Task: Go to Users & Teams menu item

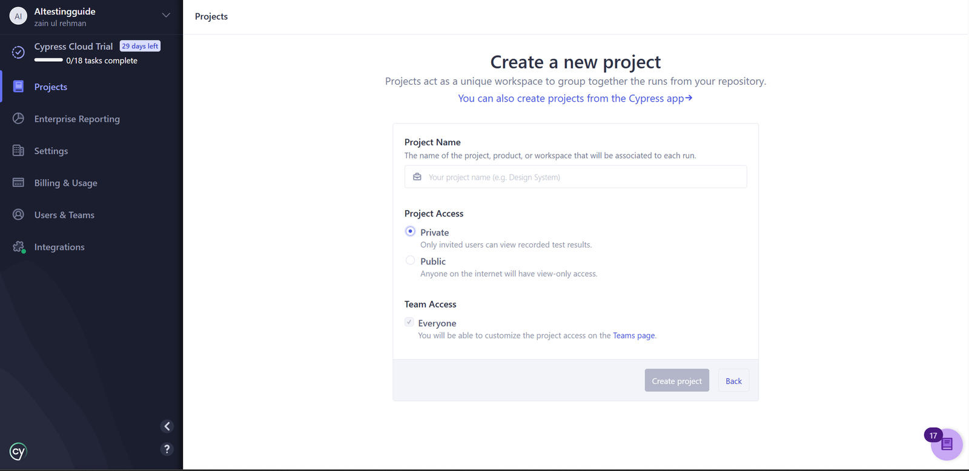Action: [64, 215]
